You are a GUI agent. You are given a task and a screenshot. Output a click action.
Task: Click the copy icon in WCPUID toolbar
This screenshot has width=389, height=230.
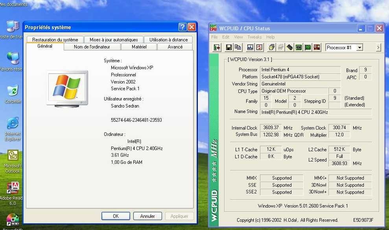[238, 47]
